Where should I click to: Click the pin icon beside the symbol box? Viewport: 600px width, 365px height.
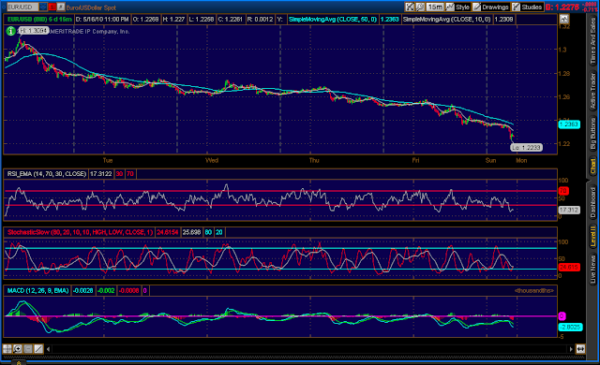click(x=60, y=7)
